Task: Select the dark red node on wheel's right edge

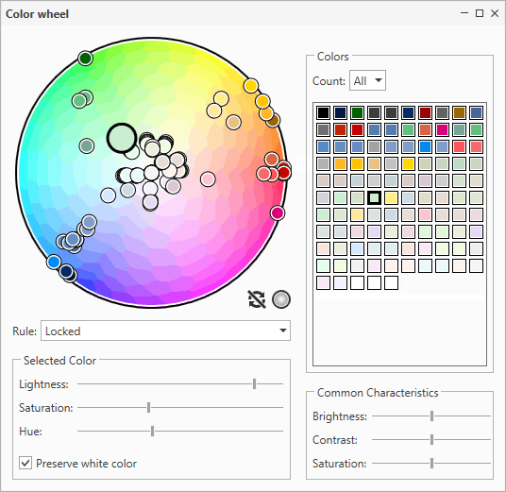Action: (x=284, y=173)
